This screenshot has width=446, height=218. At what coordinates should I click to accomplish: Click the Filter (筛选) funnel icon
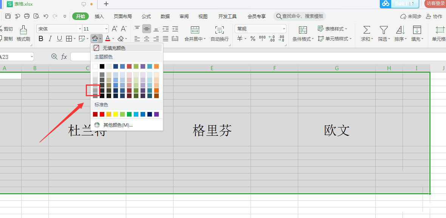[384, 30]
